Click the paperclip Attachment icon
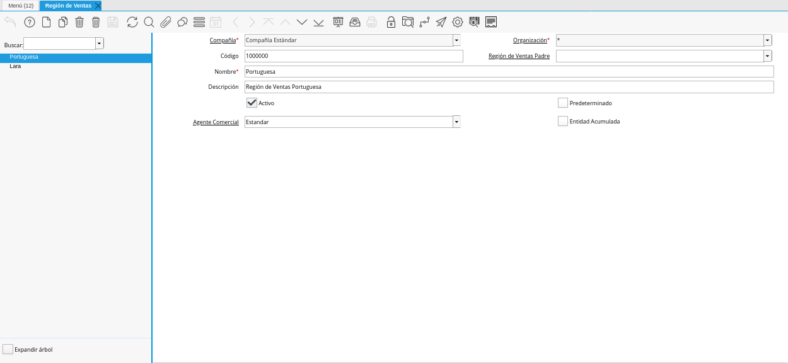788x363 pixels. tap(166, 22)
